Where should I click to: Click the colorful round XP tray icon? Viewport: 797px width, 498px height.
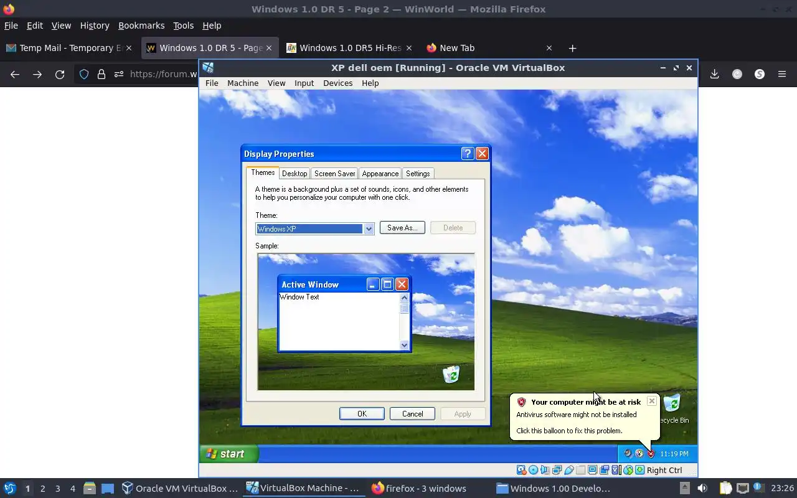pos(639,454)
